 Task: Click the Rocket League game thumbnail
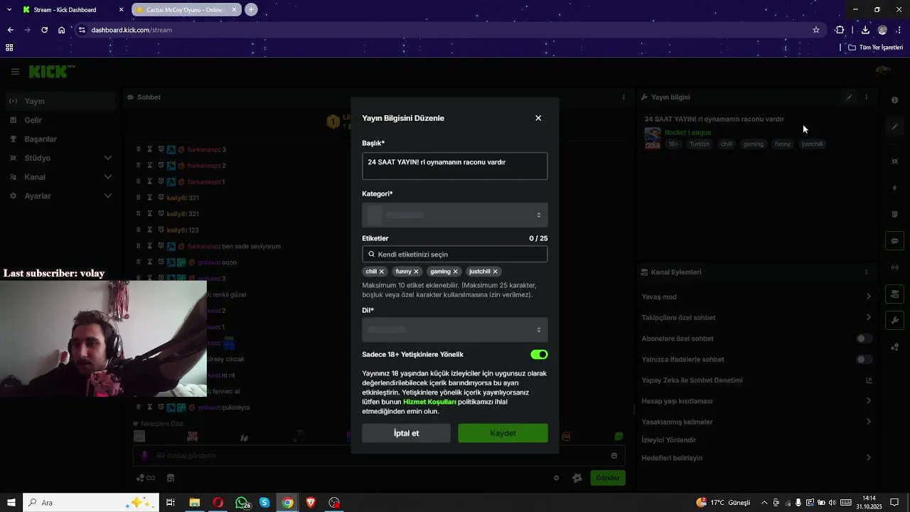(x=653, y=138)
